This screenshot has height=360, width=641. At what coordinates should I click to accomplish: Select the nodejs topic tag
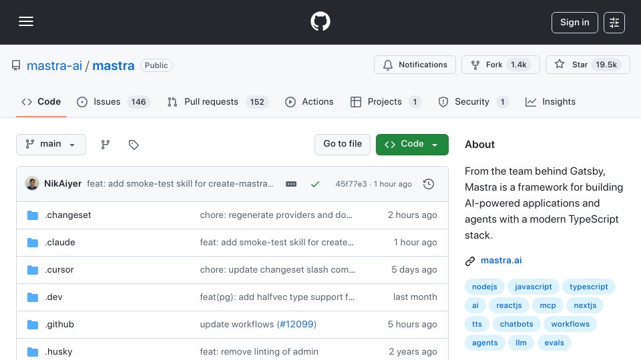coord(485,287)
